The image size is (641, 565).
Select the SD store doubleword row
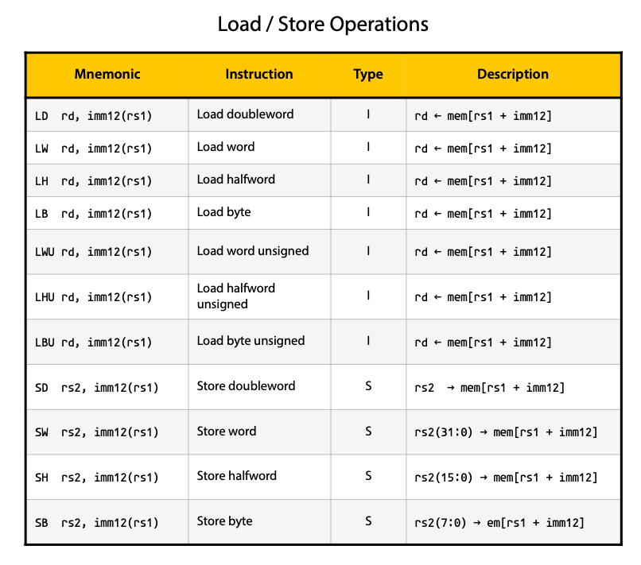(107, 387)
